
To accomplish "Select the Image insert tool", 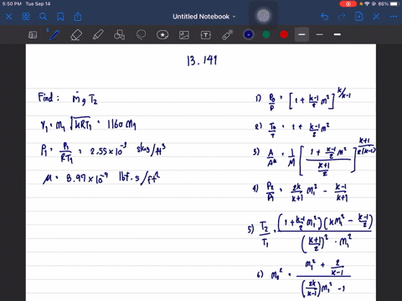I will 184,35.
